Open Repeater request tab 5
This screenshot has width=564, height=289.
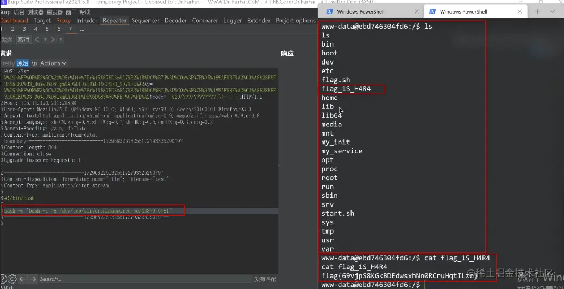tap(47, 29)
